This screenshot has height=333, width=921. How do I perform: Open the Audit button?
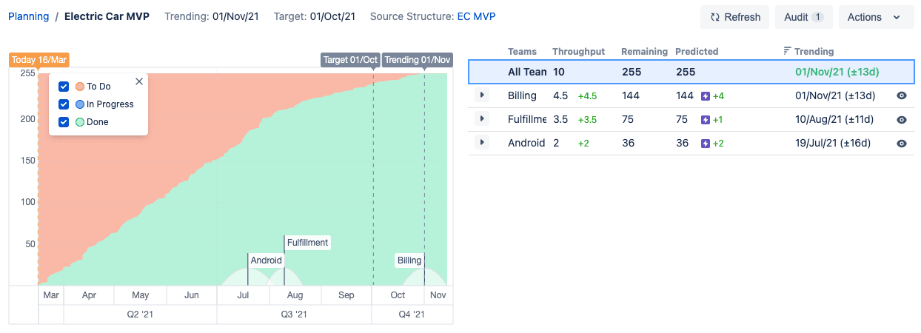pos(803,17)
